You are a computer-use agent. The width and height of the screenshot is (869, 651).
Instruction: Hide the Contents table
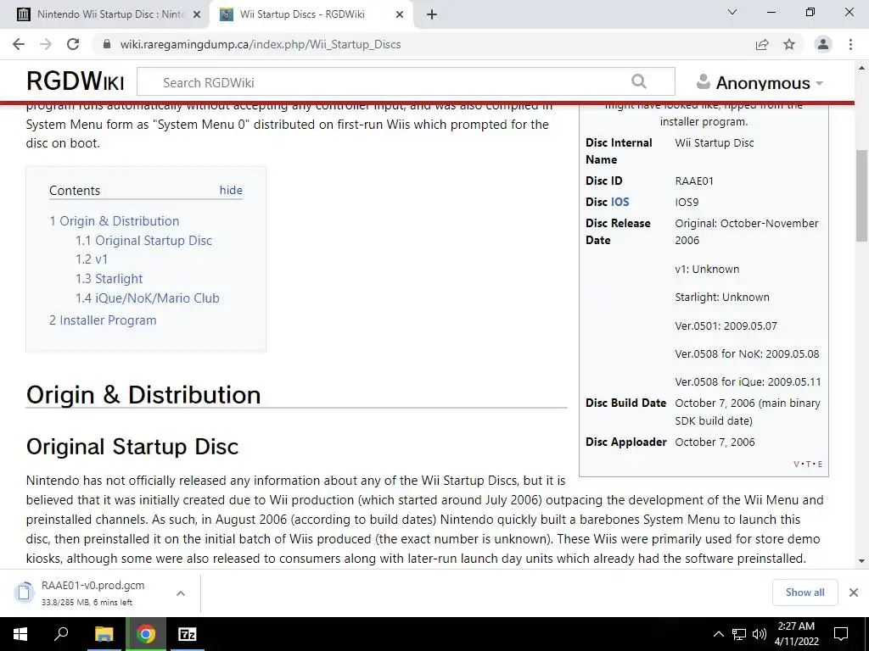[x=231, y=190]
